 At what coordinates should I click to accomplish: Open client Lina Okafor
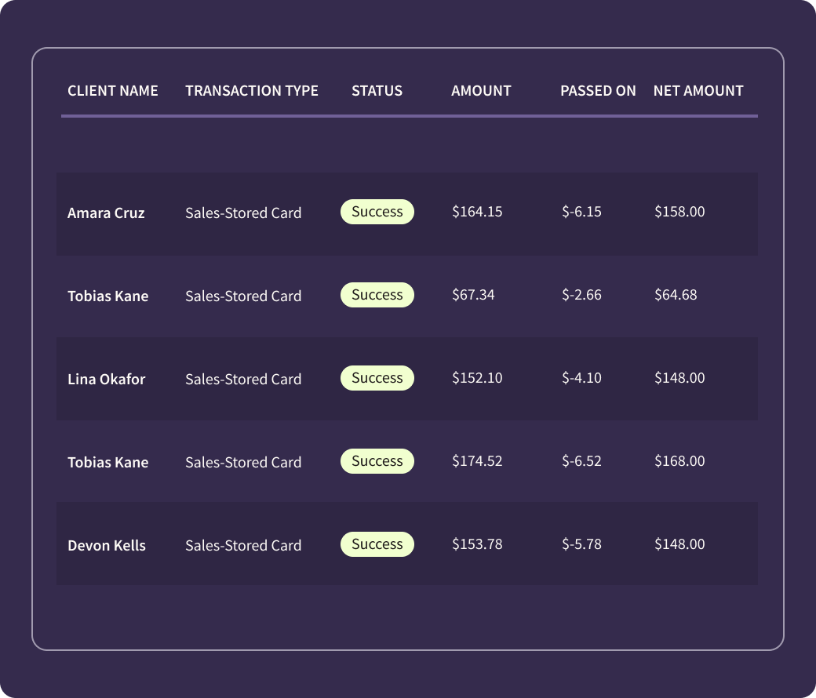point(106,380)
